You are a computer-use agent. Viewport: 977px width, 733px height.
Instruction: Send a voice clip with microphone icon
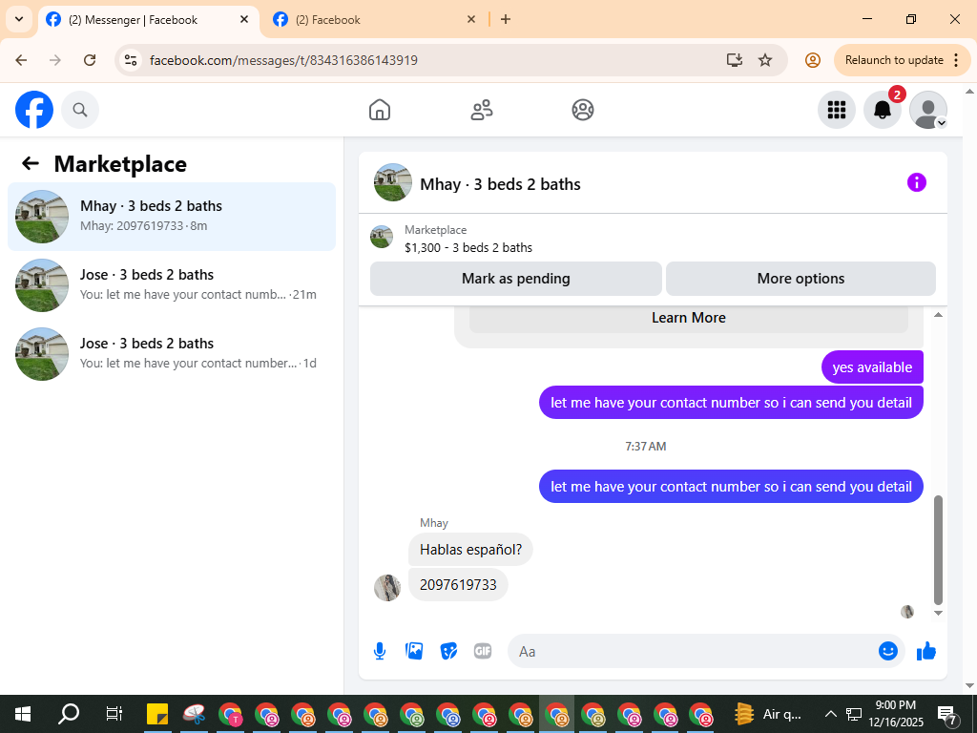point(380,651)
